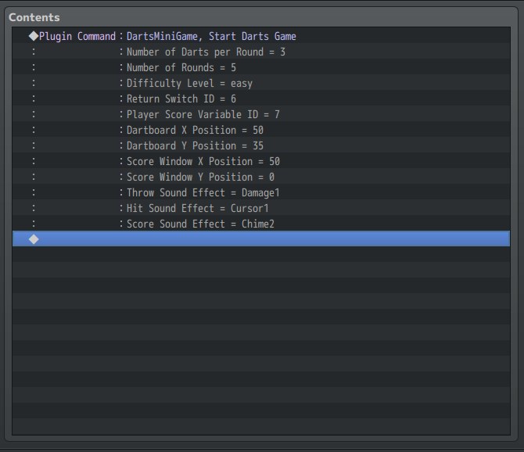Select the Hit Sound Effect = Cursor1 line
This screenshot has height=452, width=524.
point(261,208)
